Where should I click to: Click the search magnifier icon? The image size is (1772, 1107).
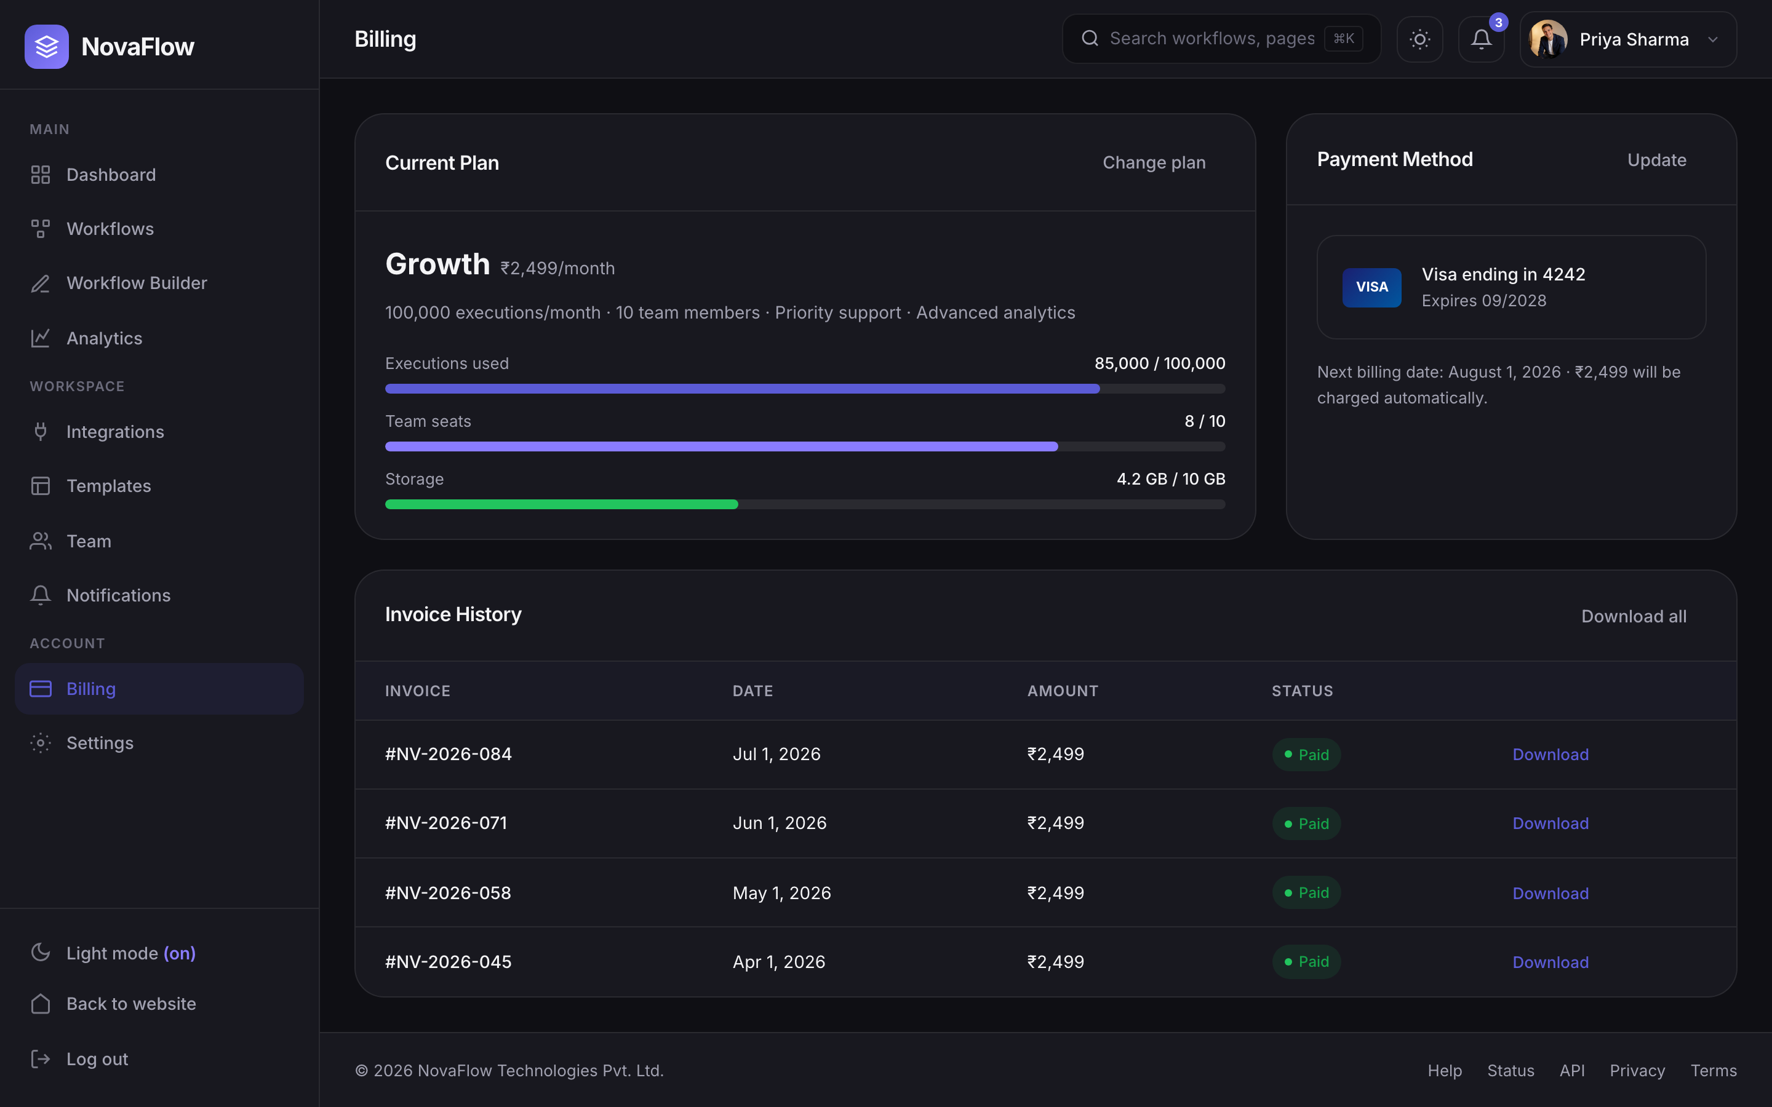click(x=1090, y=38)
